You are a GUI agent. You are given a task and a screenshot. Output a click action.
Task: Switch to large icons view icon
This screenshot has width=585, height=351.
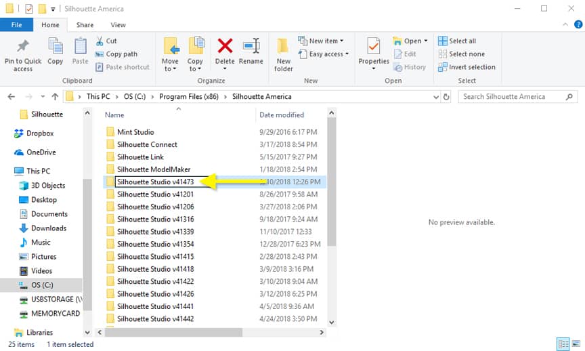(x=576, y=344)
